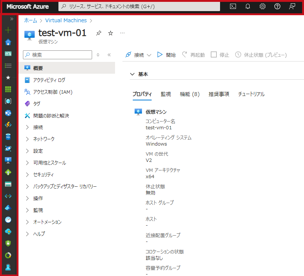Open the Cost Management green circle icon
This screenshot has width=304, height=276.
8,255
